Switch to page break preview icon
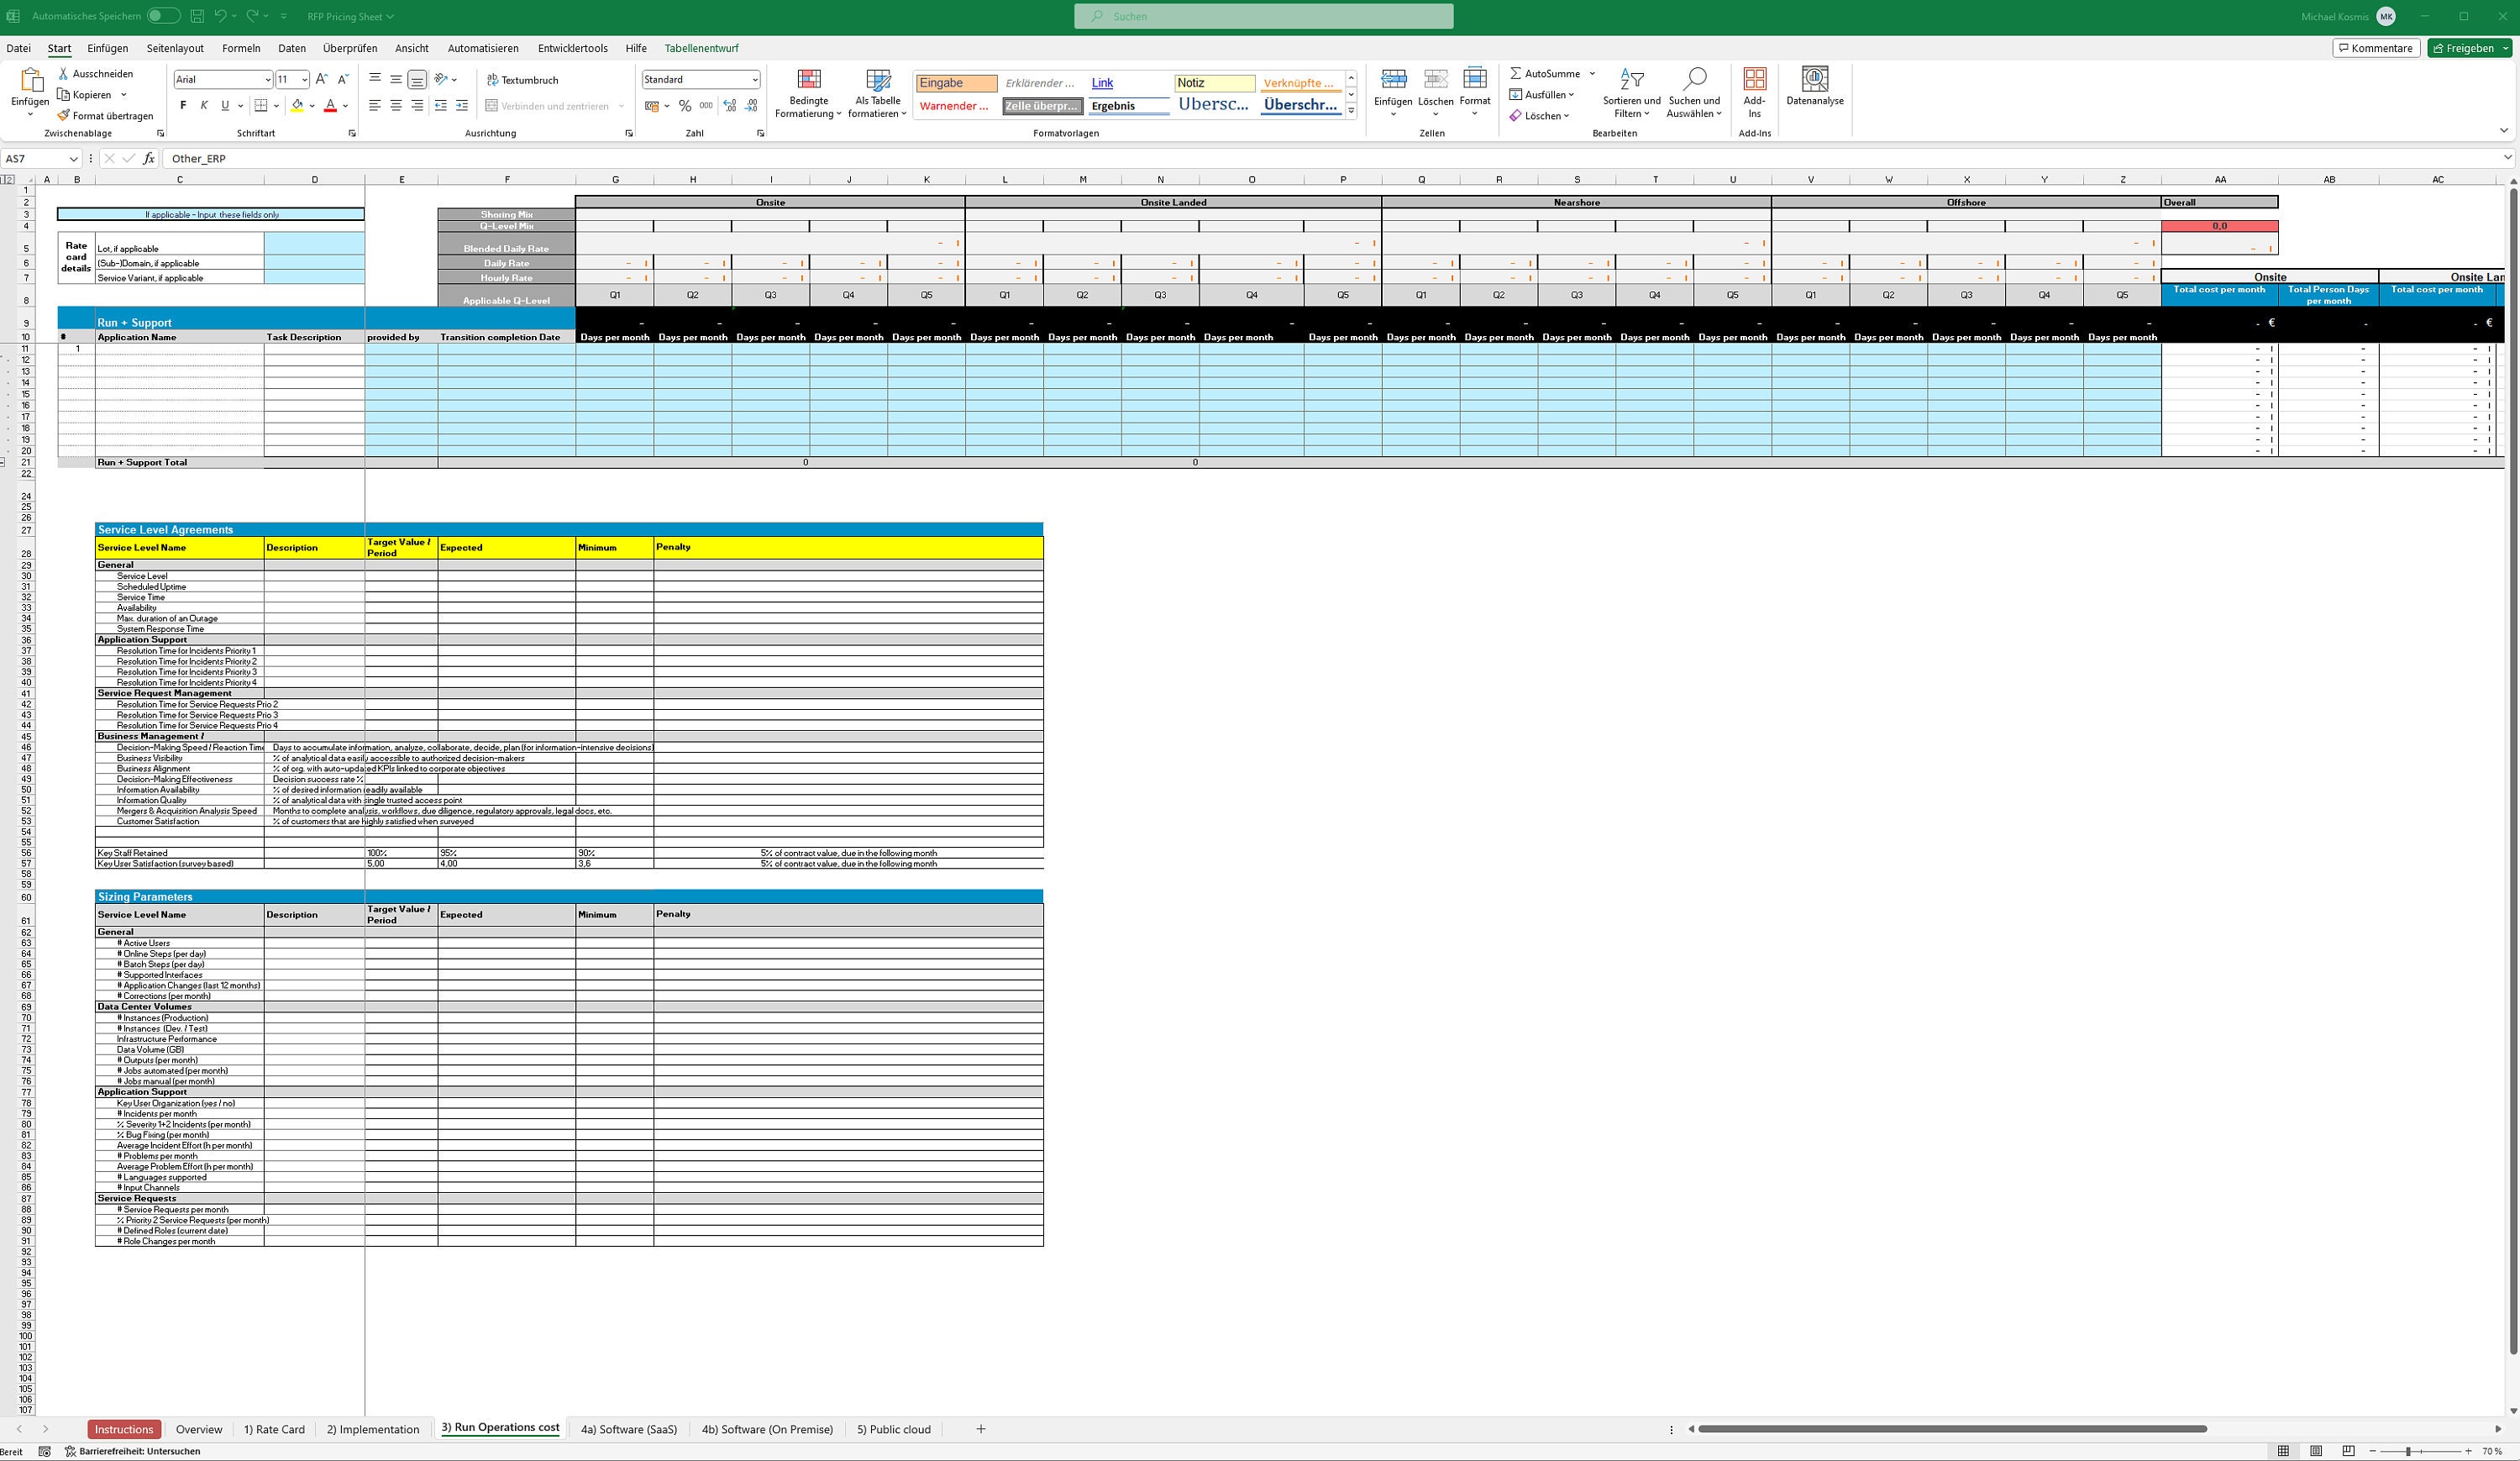 [2348, 1451]
